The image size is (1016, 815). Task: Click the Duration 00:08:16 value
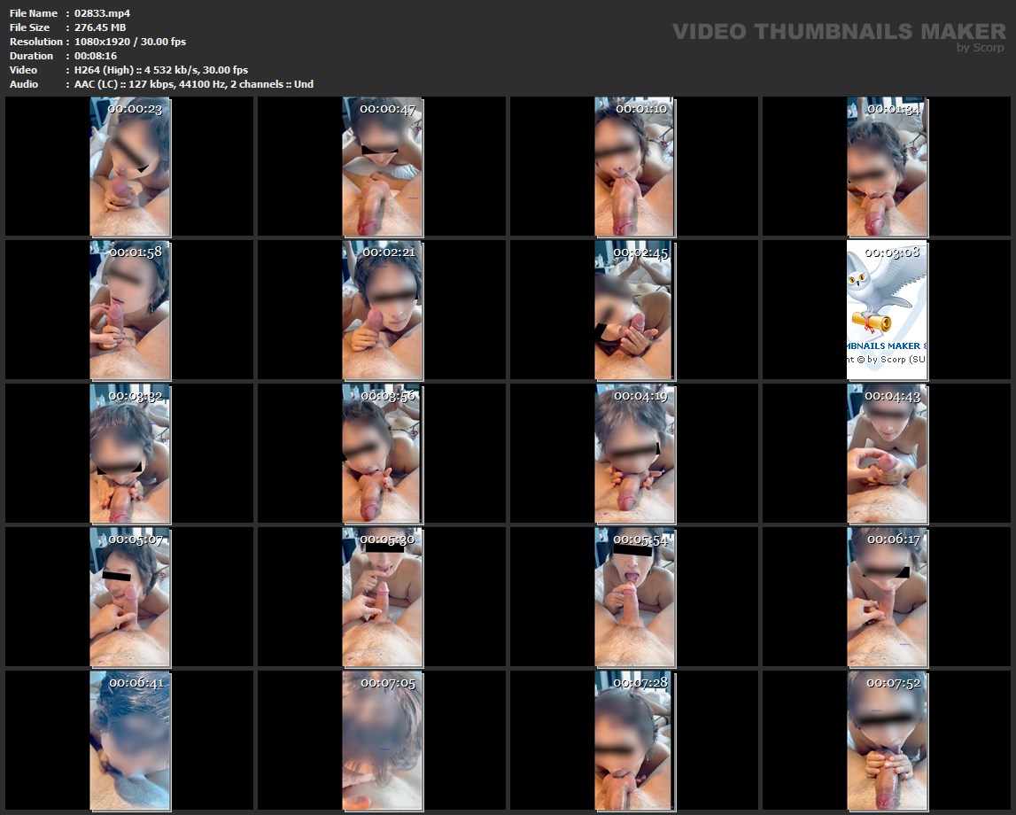point(96,56)
